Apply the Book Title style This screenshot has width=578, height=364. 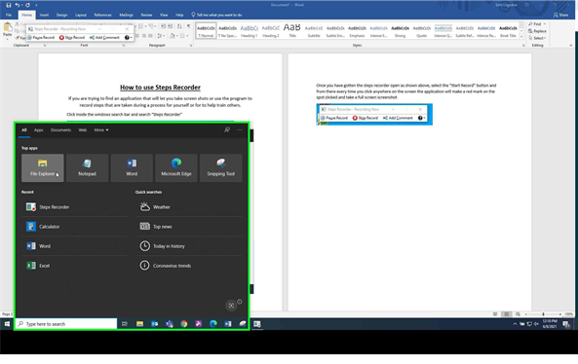508,31
